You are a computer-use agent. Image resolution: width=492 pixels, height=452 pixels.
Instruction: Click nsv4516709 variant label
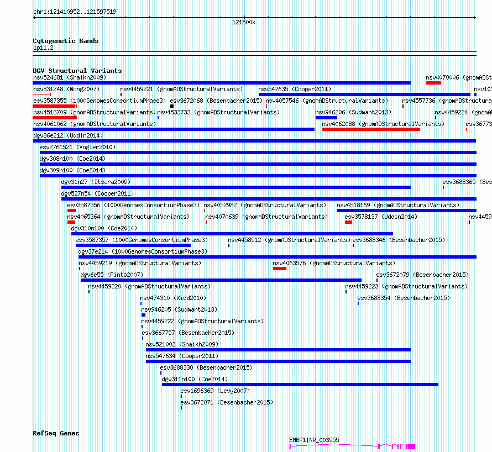95,112
